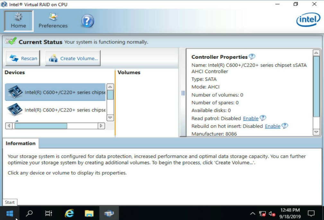Click the Intel logo in the top corner

point(308,20)
